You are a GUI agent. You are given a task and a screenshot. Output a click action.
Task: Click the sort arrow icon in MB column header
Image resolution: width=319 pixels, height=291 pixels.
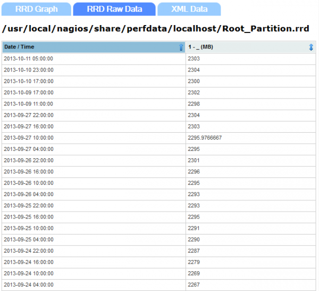[311, 47]
